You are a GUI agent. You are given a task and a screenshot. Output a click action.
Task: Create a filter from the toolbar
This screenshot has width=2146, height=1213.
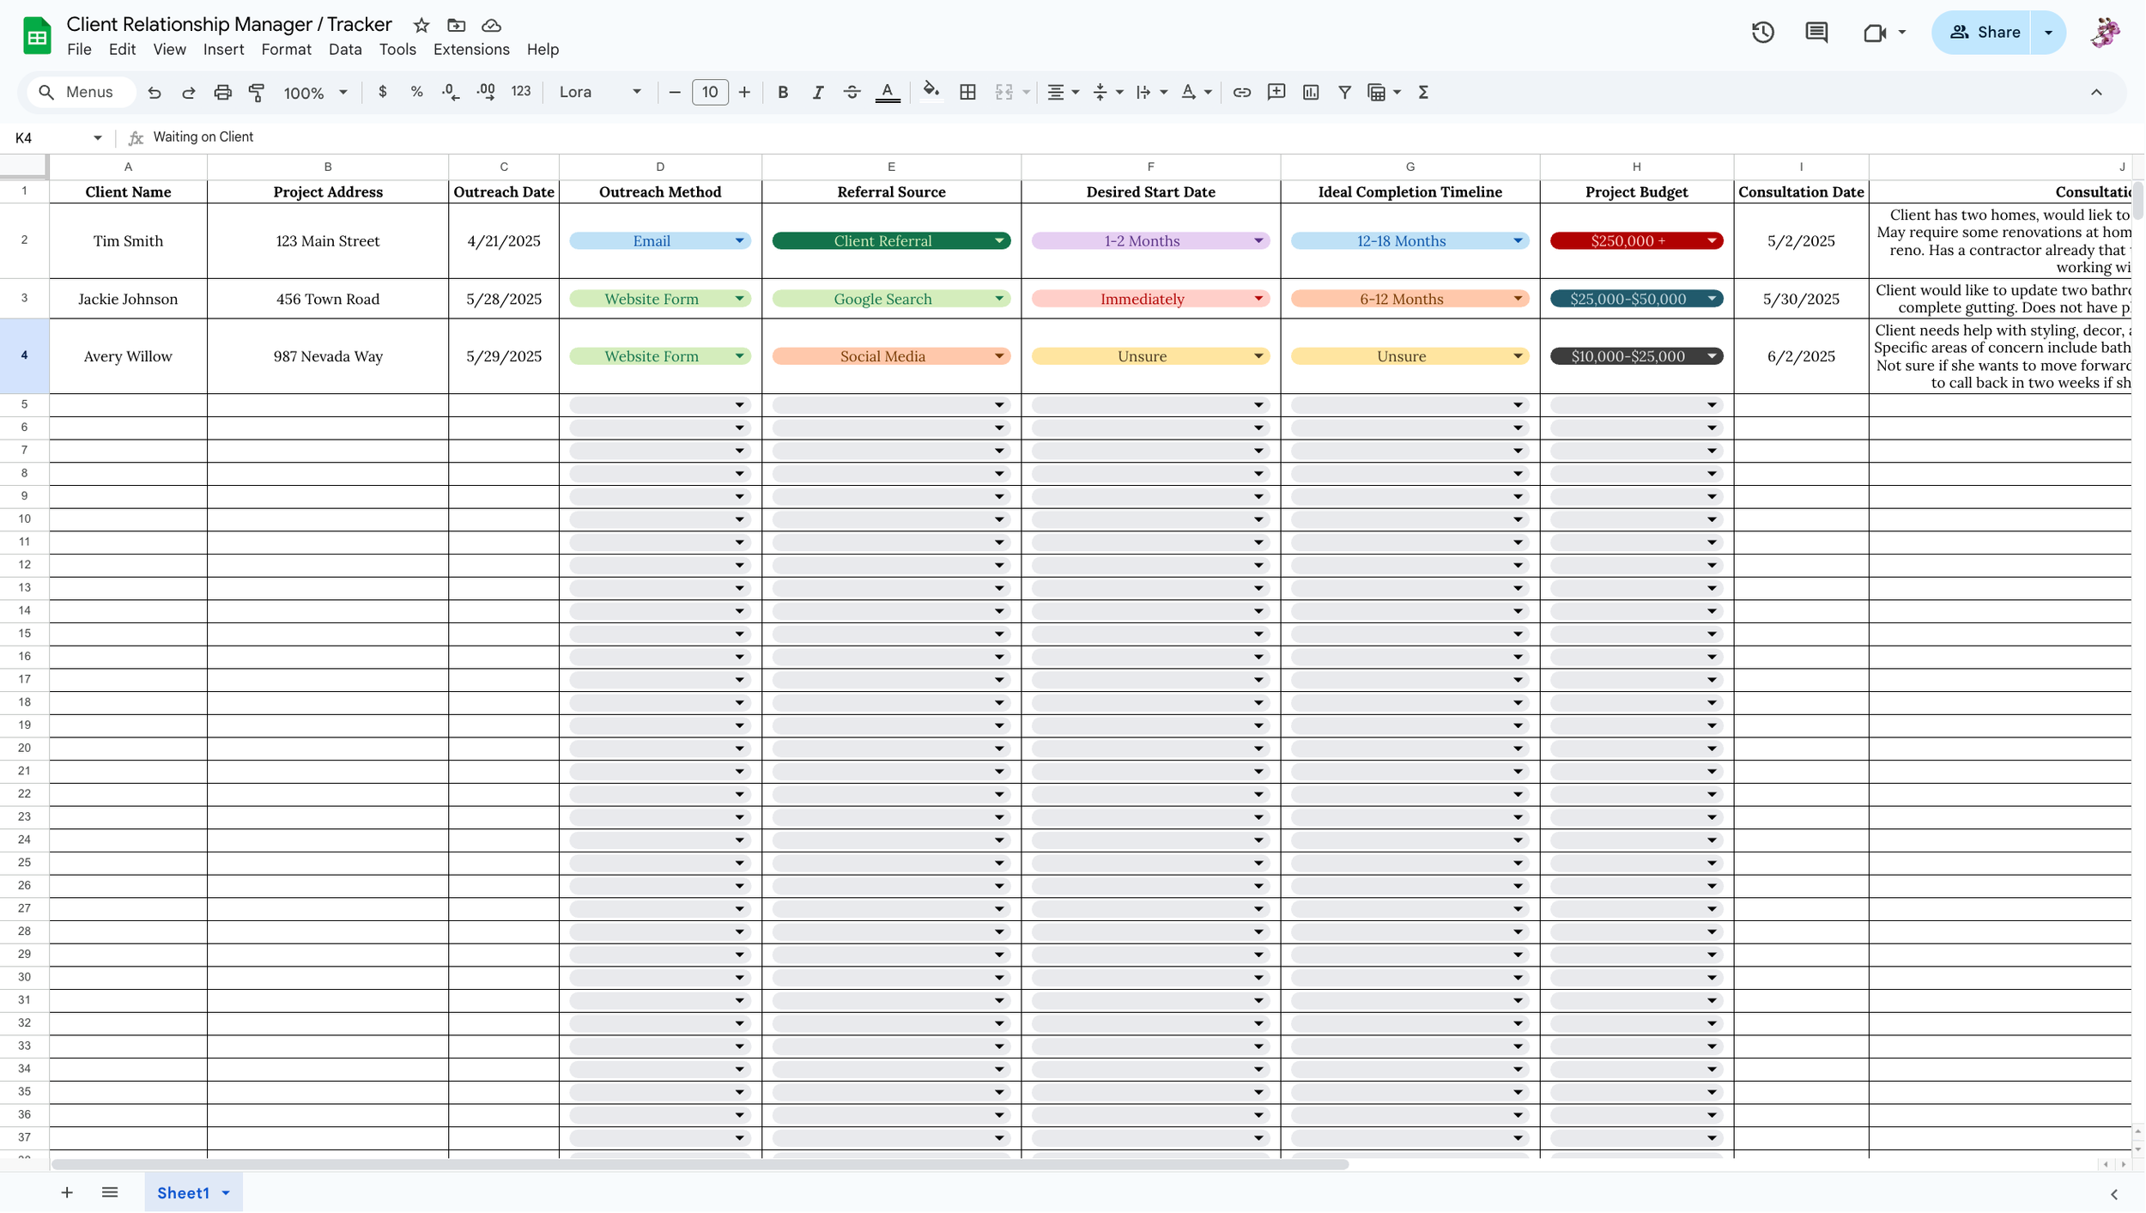tap(1344, 93)
